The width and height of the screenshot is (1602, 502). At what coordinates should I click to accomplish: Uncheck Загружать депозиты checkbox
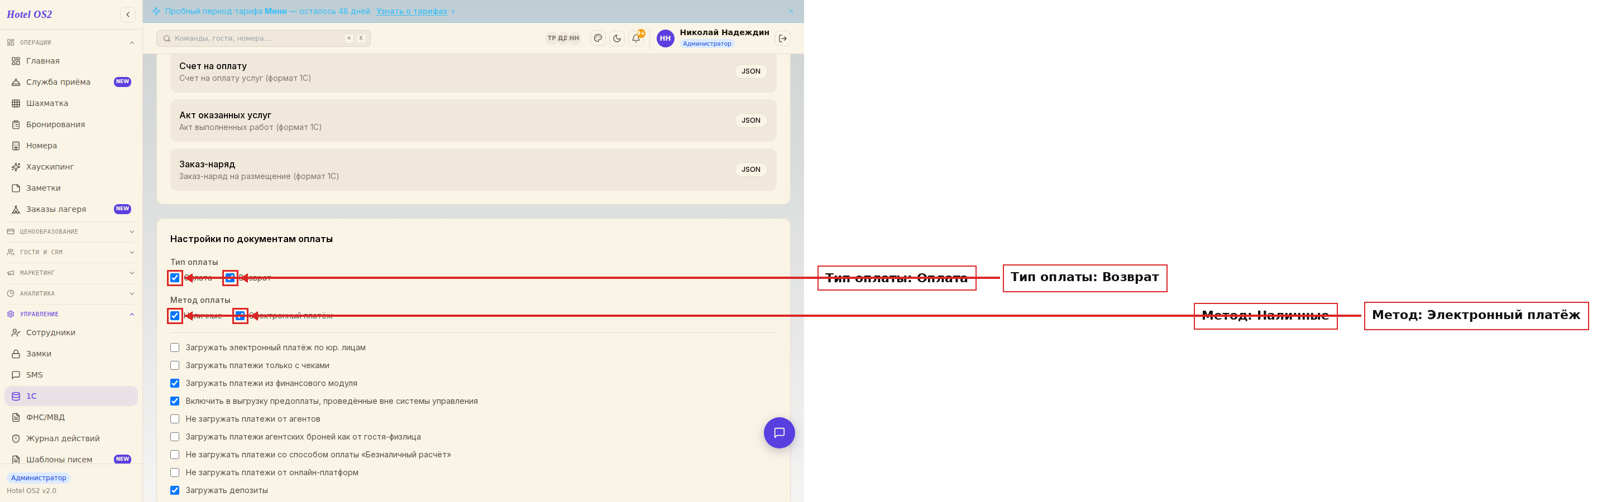pyautogui.click(x=175, y=490)
